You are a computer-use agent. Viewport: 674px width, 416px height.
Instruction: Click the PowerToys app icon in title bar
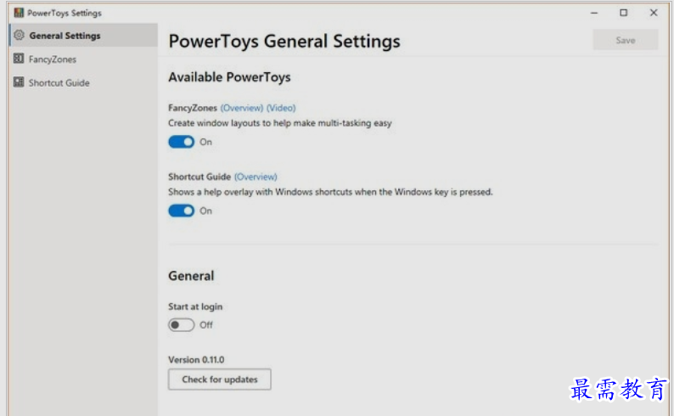click(x=19, y=13)
